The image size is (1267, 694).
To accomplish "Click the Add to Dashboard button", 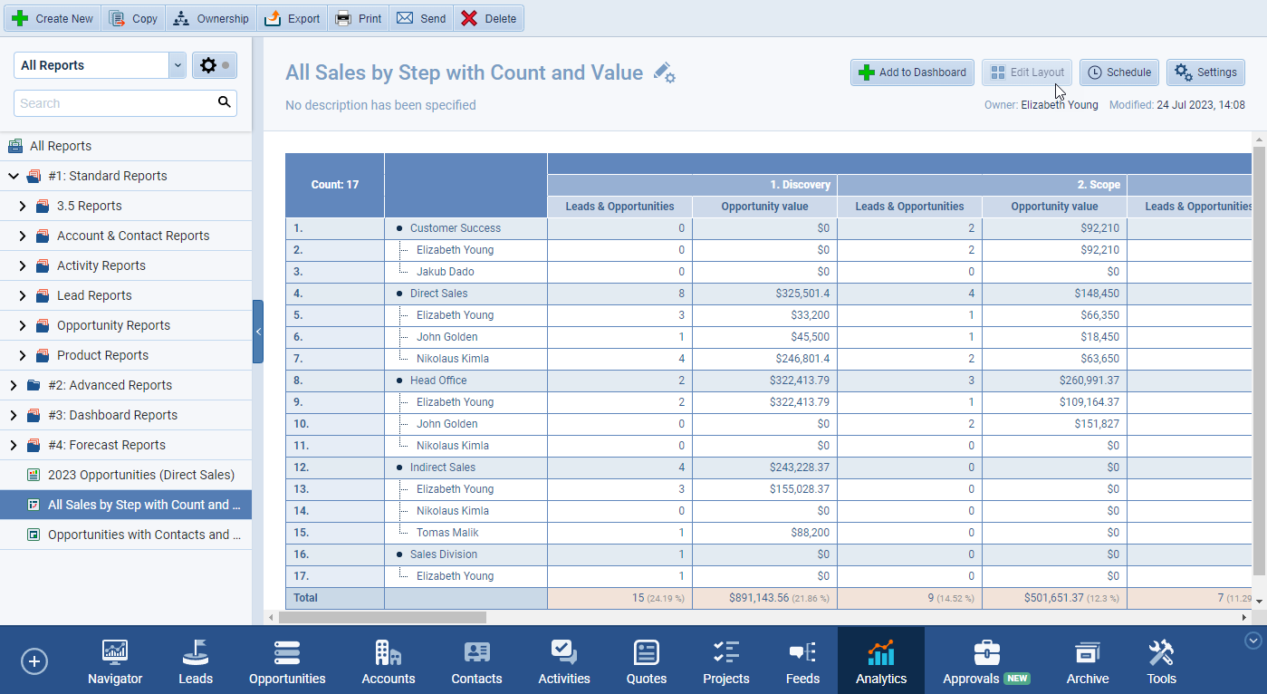I will 912,72.
